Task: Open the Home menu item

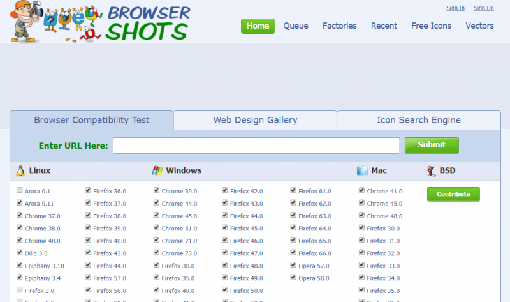Action: [x=258, y=26]
